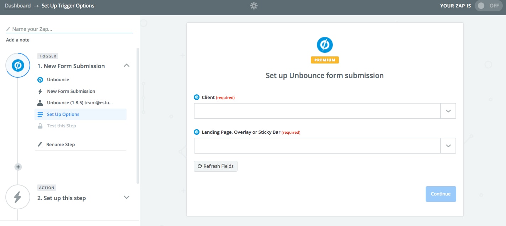Click the PREMIUM badge
The width and height of the screenshot is (506, 226).
[325, 60]
